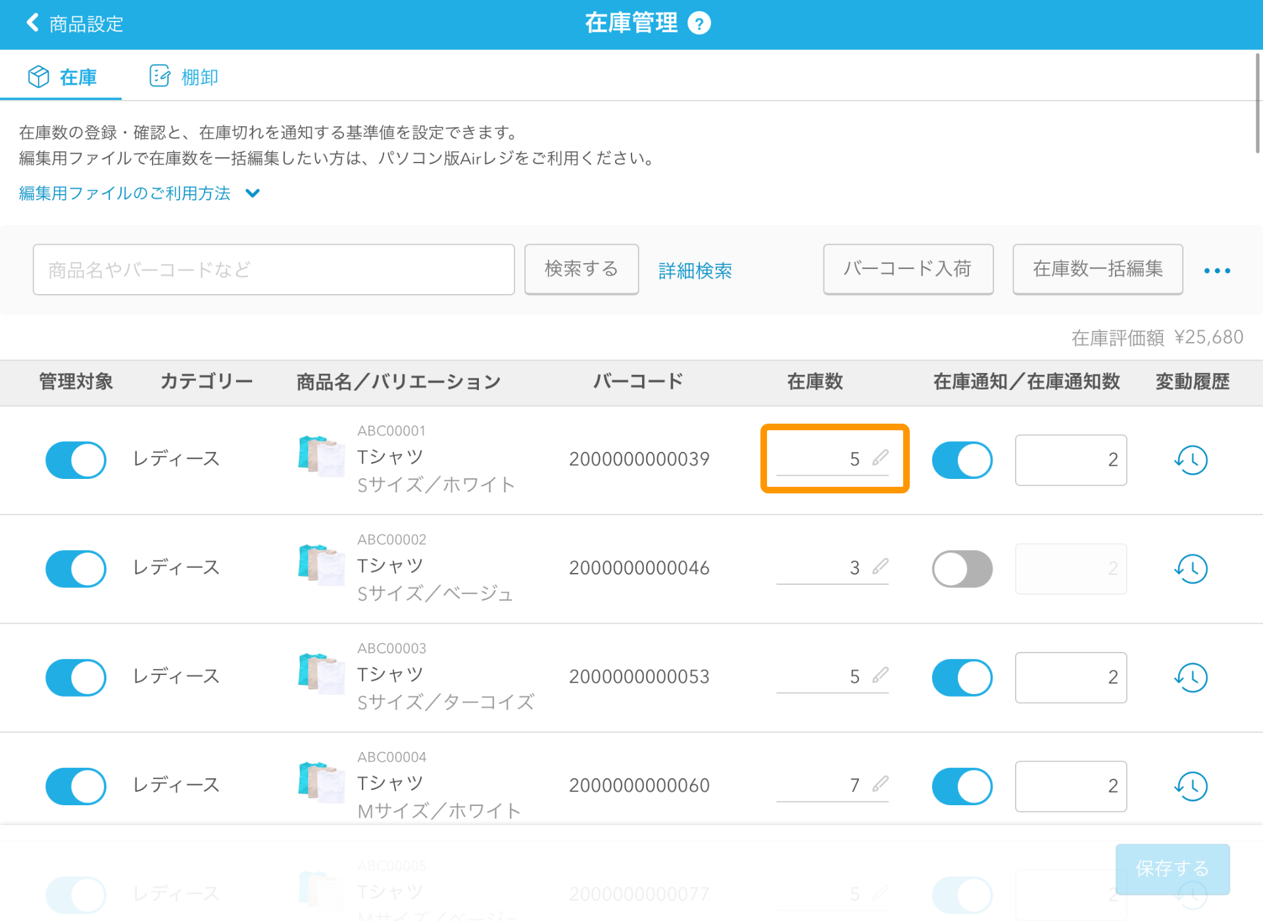Open the change history icon for ABC00003

1191,677
